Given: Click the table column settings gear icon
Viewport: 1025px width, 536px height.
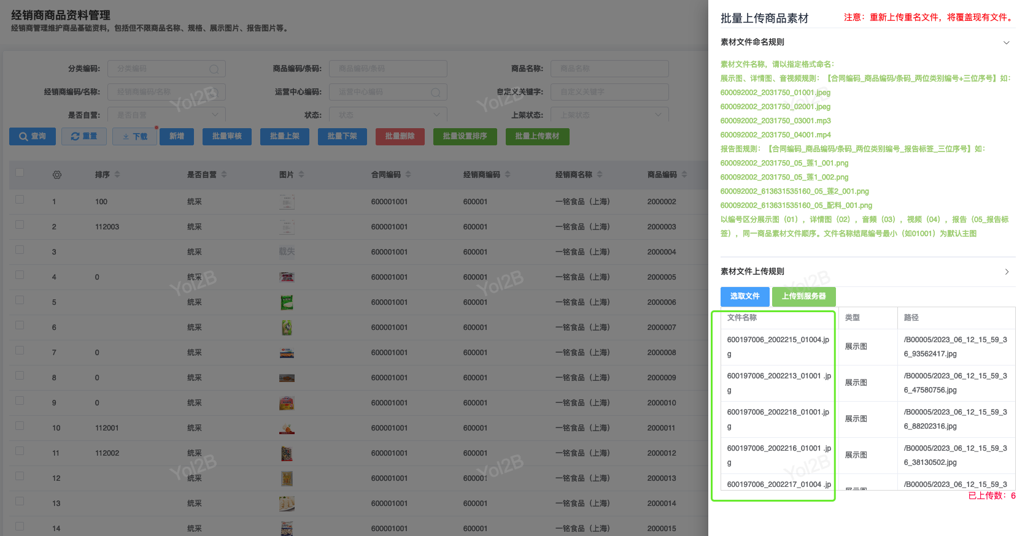Looking at the screenshot, I should click(57, 175).
